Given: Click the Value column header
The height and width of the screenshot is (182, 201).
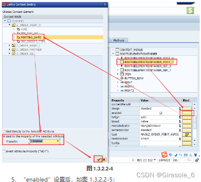Looking at the screenshot, I should (x=161, y=100).
